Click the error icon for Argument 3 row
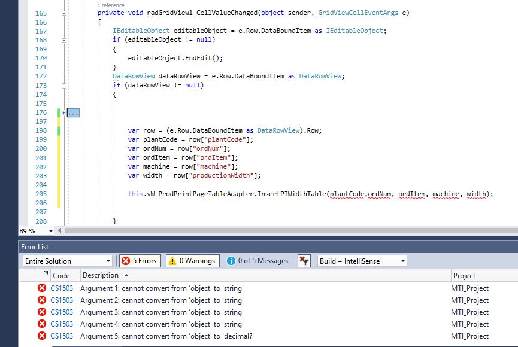Image resolution: width=518 pixels, height=347 pixels. point(42,312)
